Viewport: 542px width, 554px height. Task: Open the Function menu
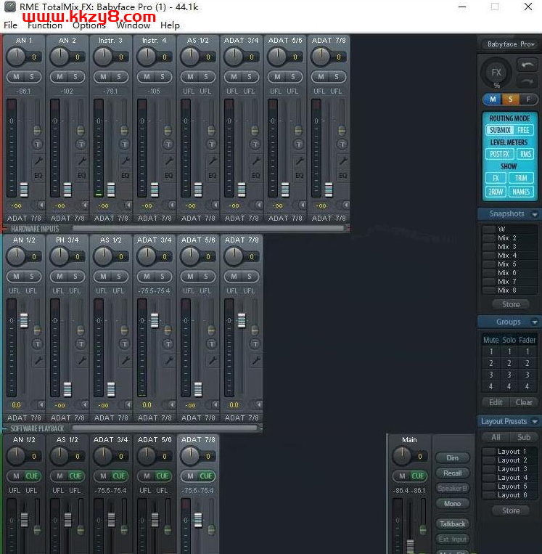pyautogui.click(x=45, y=25)
